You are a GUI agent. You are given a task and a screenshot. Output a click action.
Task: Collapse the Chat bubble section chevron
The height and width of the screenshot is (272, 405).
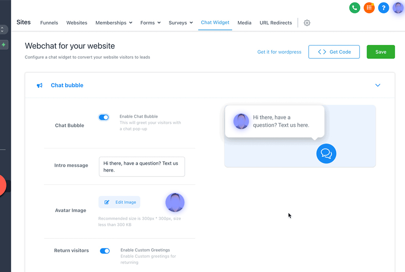point(378,85)
